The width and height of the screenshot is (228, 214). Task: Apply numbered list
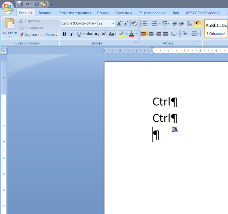point(154,23)
